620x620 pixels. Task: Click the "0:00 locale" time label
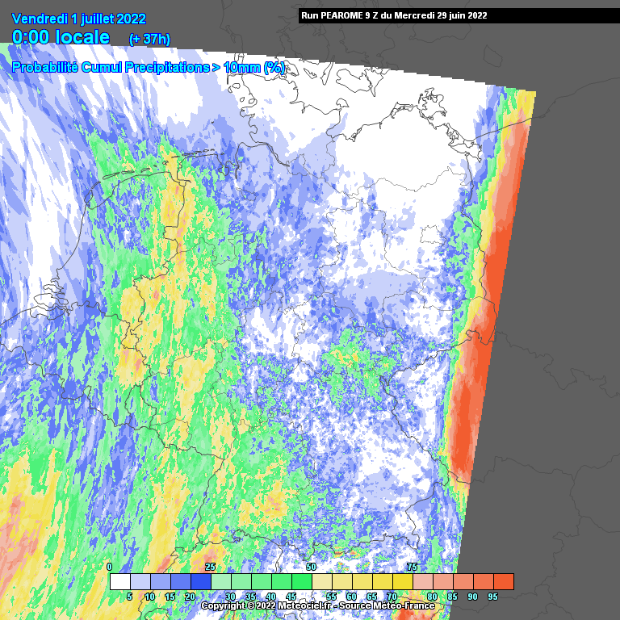pos(61,37)
